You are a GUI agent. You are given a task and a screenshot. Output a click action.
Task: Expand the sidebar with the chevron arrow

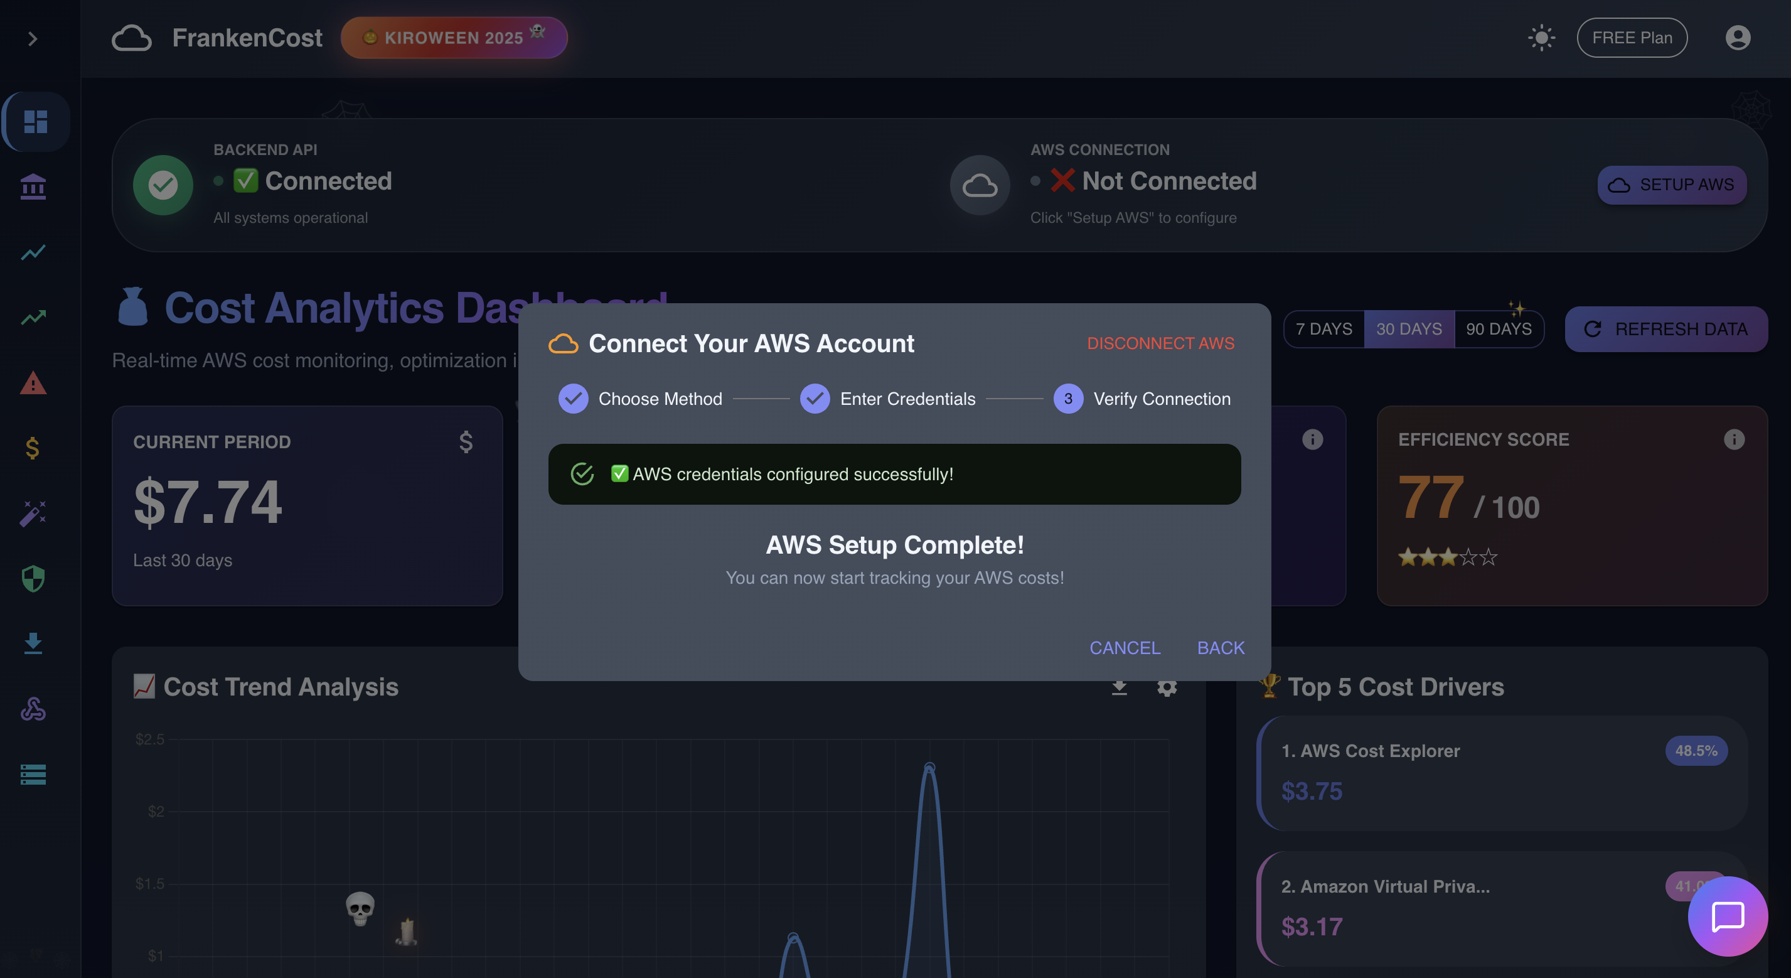click(x=32, y=39)
